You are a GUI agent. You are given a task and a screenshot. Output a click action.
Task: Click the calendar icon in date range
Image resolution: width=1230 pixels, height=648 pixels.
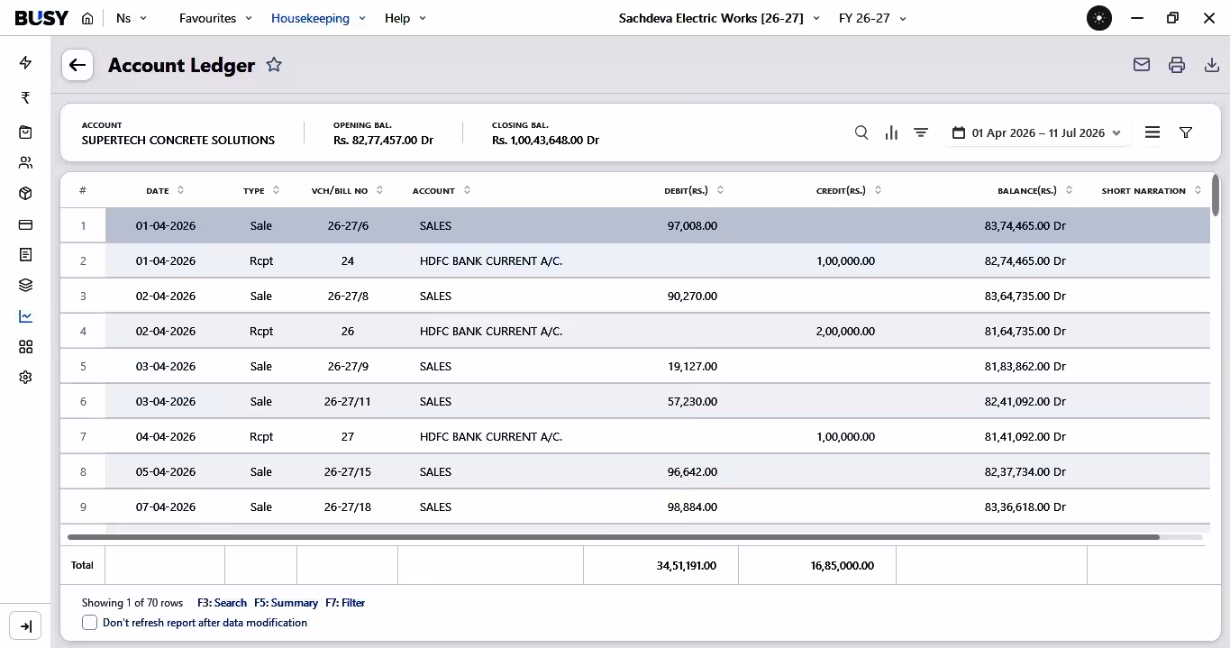coord(958,132)
